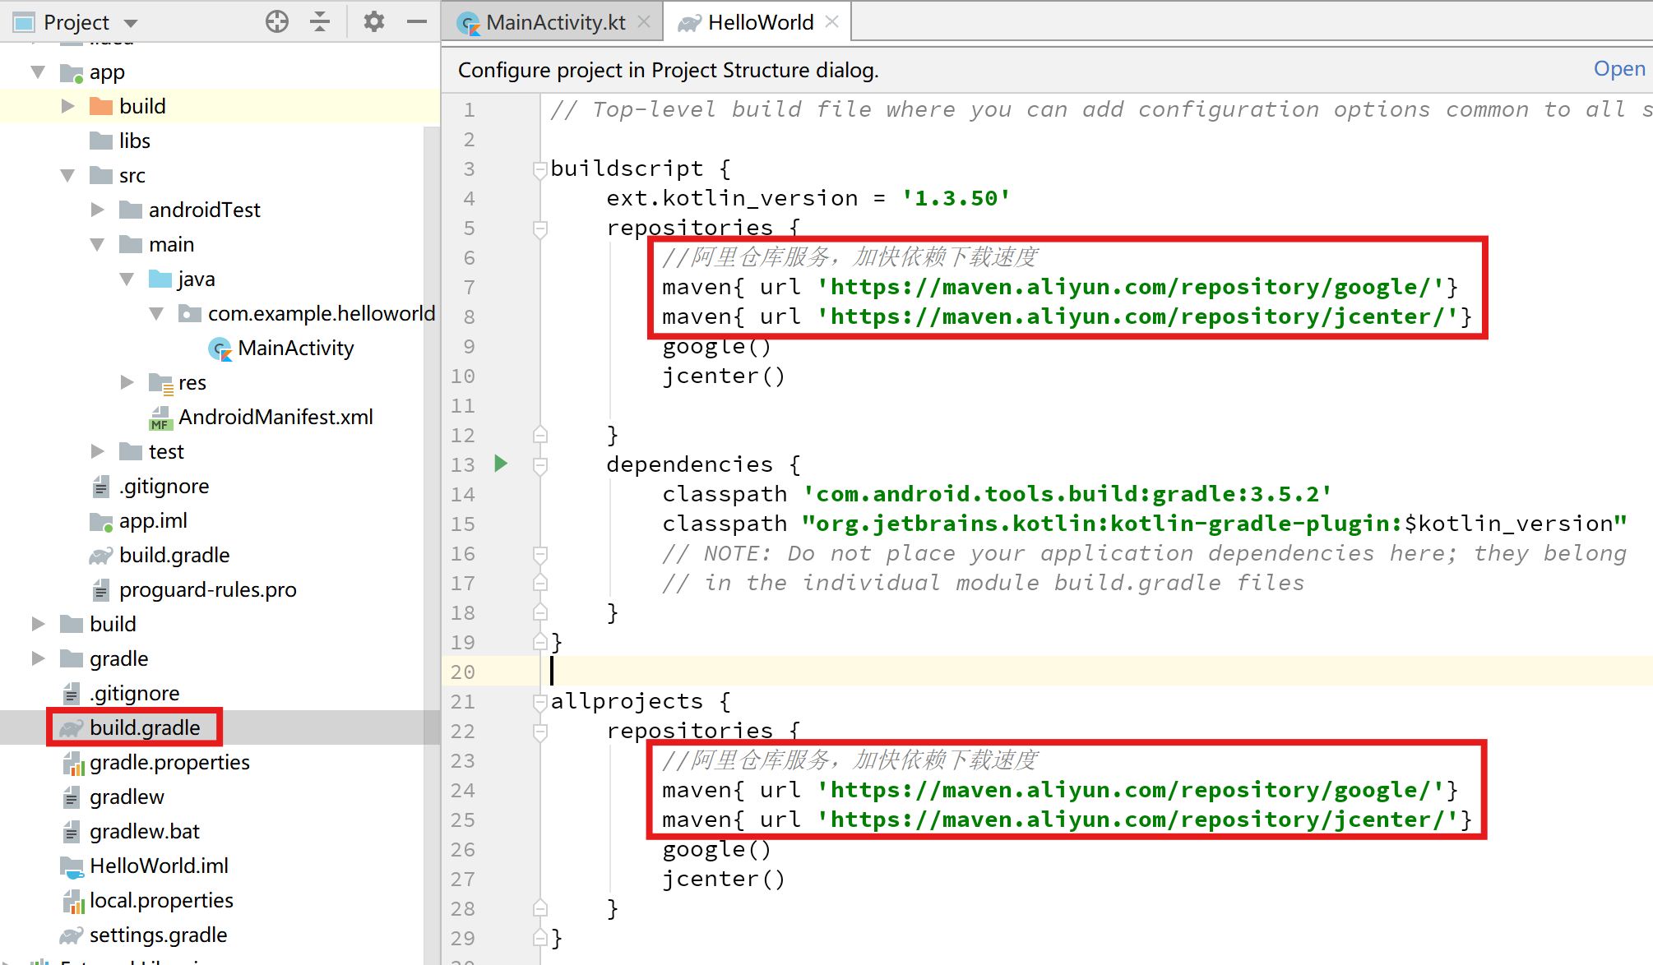
Task: Toggle the buildscript block fold marker
Action: (540, 169)
